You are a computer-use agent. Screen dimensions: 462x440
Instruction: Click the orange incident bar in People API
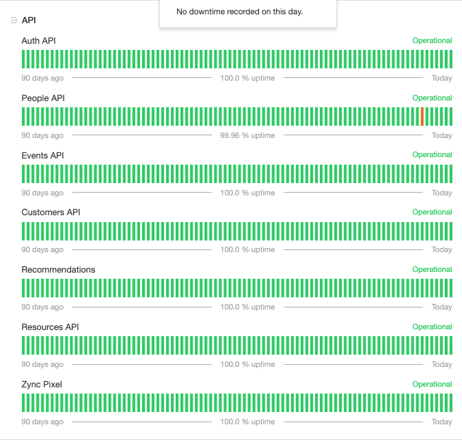(422, 117)
